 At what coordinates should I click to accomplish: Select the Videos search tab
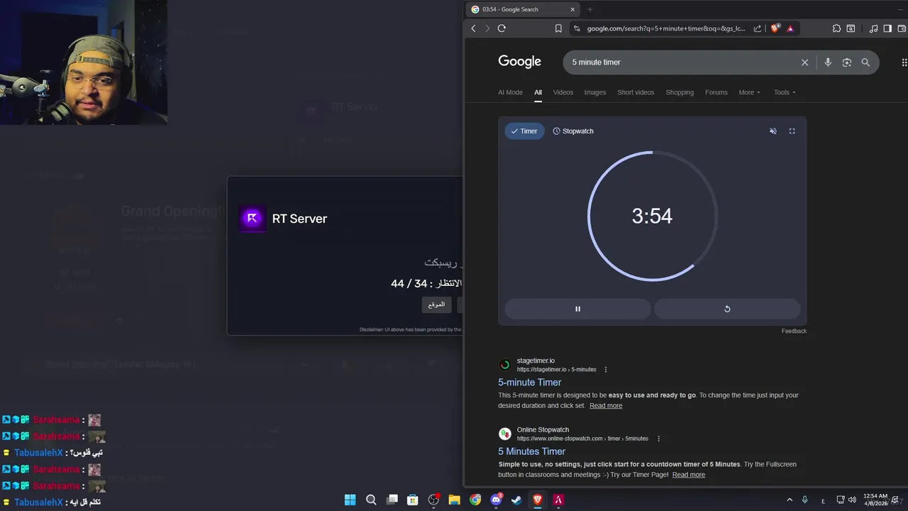click(563, 92)
